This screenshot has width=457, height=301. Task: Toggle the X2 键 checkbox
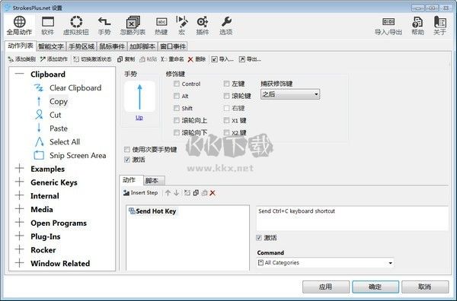click(226, 132)
